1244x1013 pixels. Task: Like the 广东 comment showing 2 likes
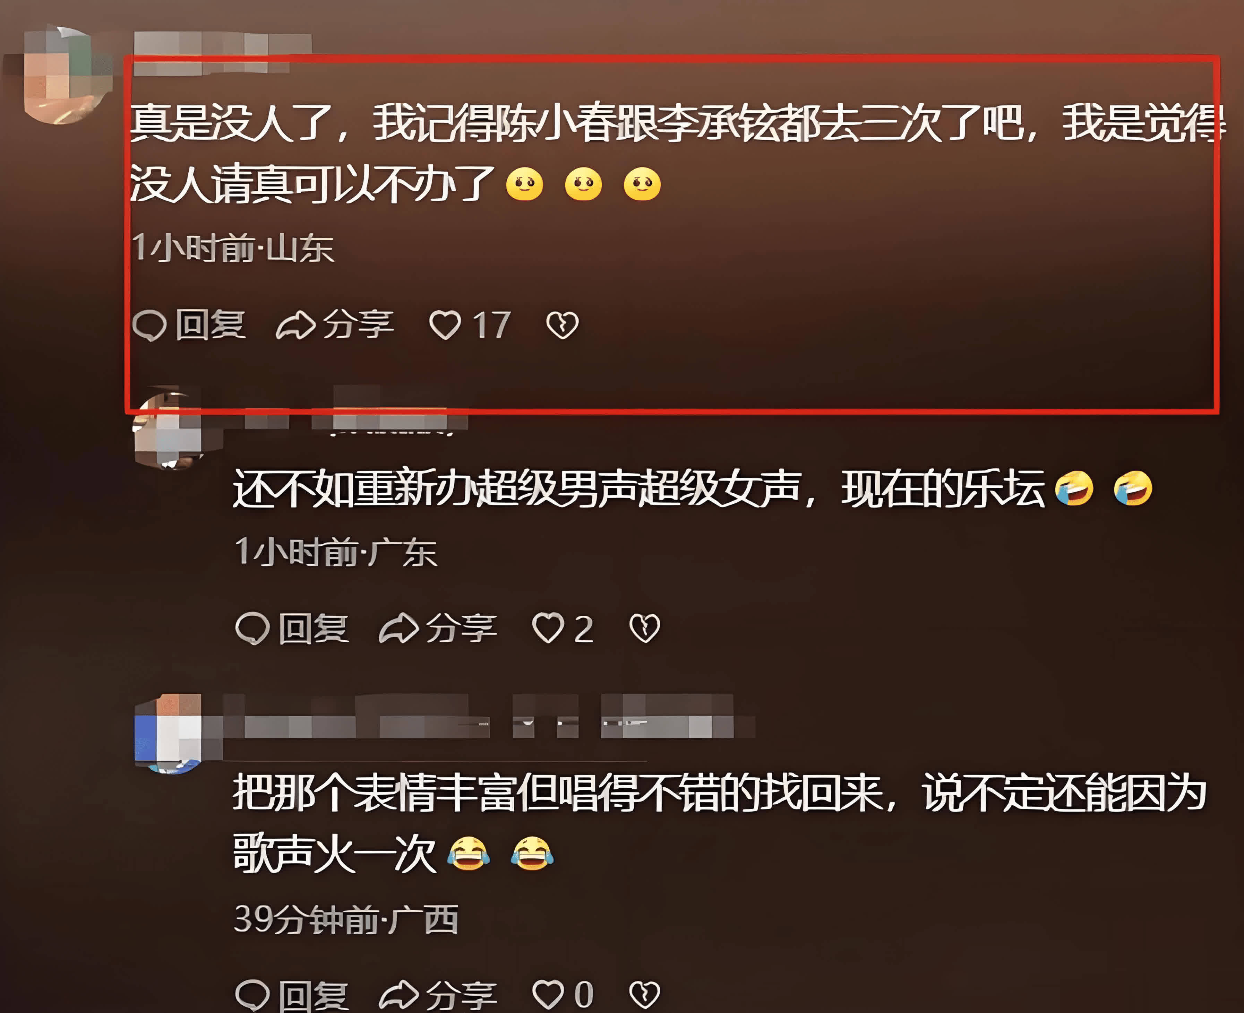[548, 629]
